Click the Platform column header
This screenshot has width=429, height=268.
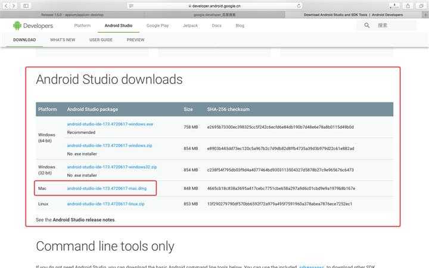(48, 109)
